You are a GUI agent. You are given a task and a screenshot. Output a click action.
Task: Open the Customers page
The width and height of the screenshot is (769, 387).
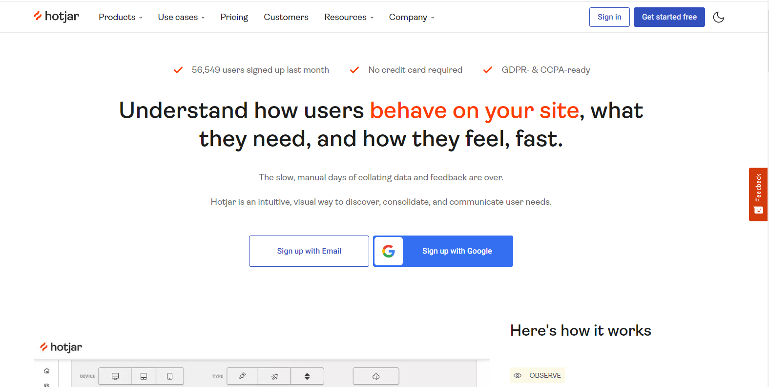(x=286, y=17)
